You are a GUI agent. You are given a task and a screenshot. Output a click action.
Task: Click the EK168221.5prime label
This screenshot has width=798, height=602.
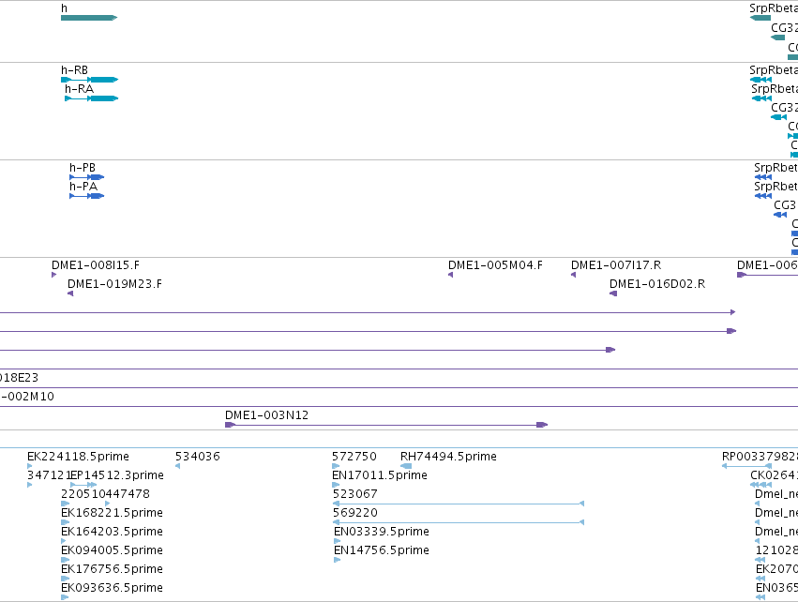(112, 512)
